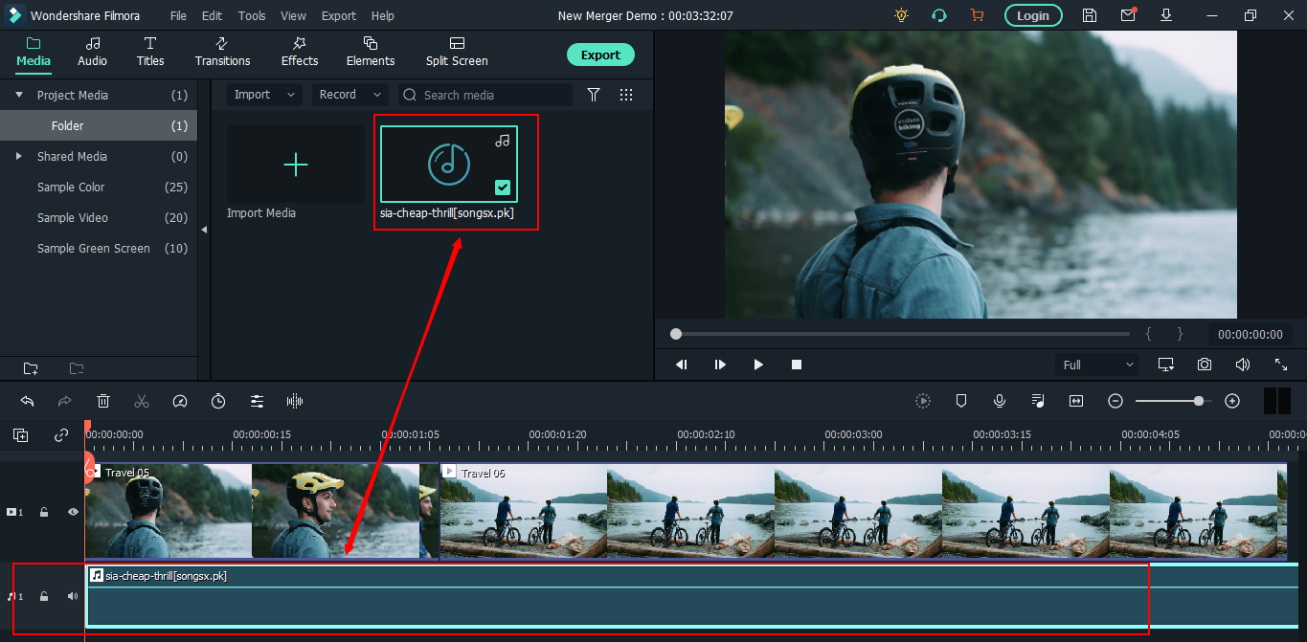Open the Export menu in menu bar
Viewport: 1307px width, 642px height.
coord(339,15)
